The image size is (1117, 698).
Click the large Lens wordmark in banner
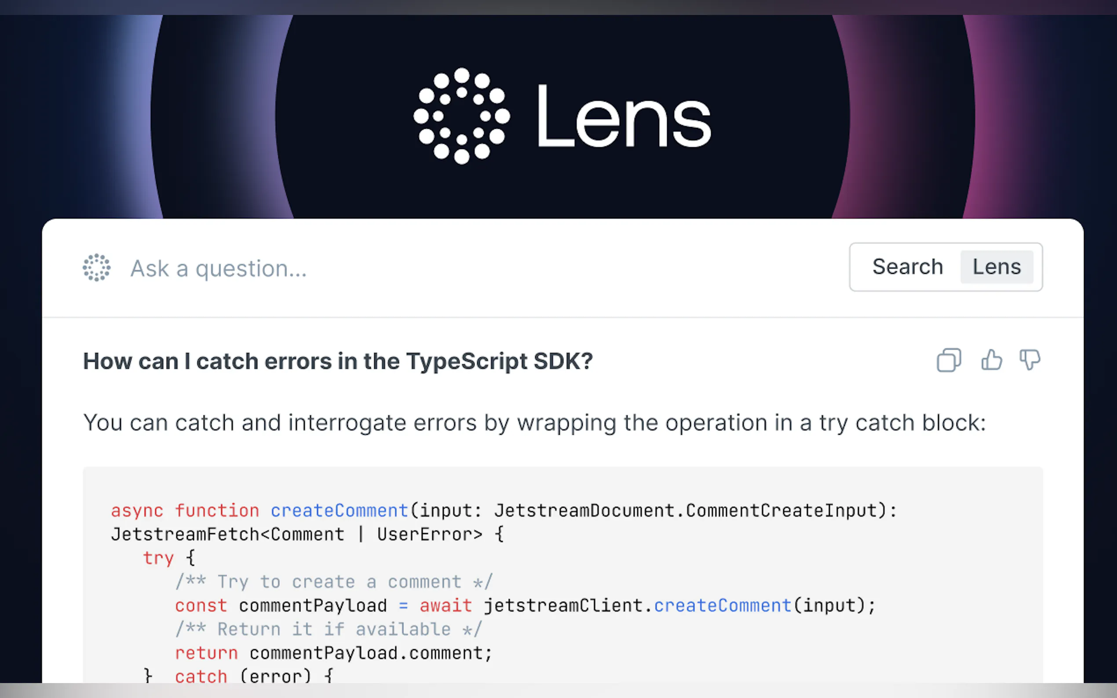click(624, 117)
